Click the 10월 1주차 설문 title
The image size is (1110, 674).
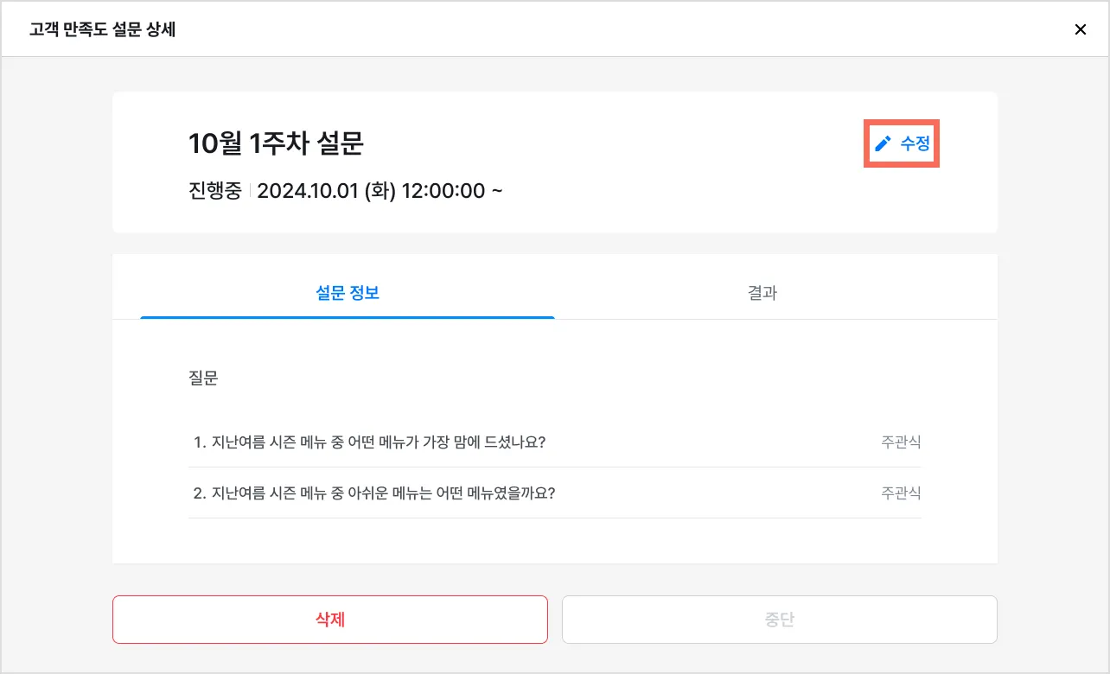coord(276,143)
